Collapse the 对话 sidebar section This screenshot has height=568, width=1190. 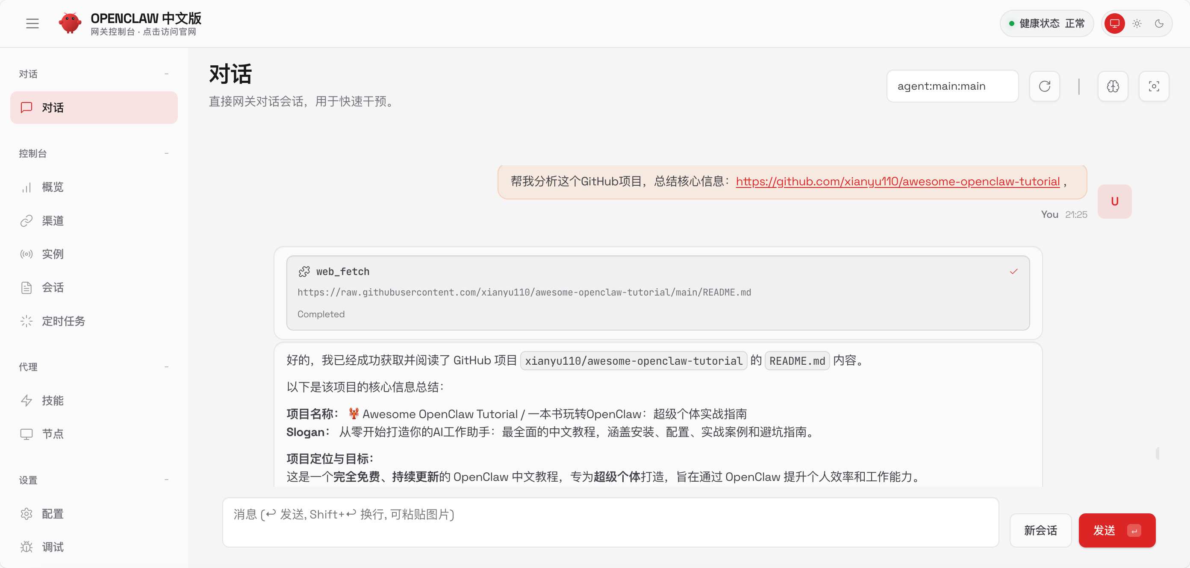[x=166, y=74]
